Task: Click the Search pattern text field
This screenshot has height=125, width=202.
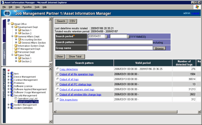Action: [x=120, y=42]
